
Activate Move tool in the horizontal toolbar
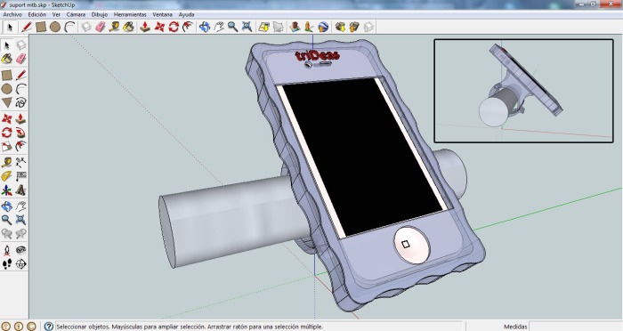(x=159, y=27)
